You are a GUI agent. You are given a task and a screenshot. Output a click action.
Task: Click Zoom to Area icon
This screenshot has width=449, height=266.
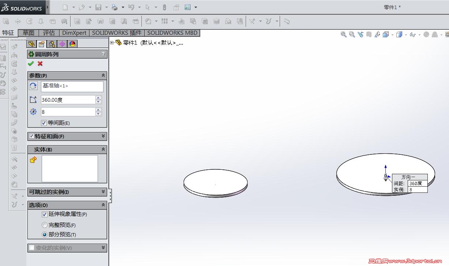point(352,34)
